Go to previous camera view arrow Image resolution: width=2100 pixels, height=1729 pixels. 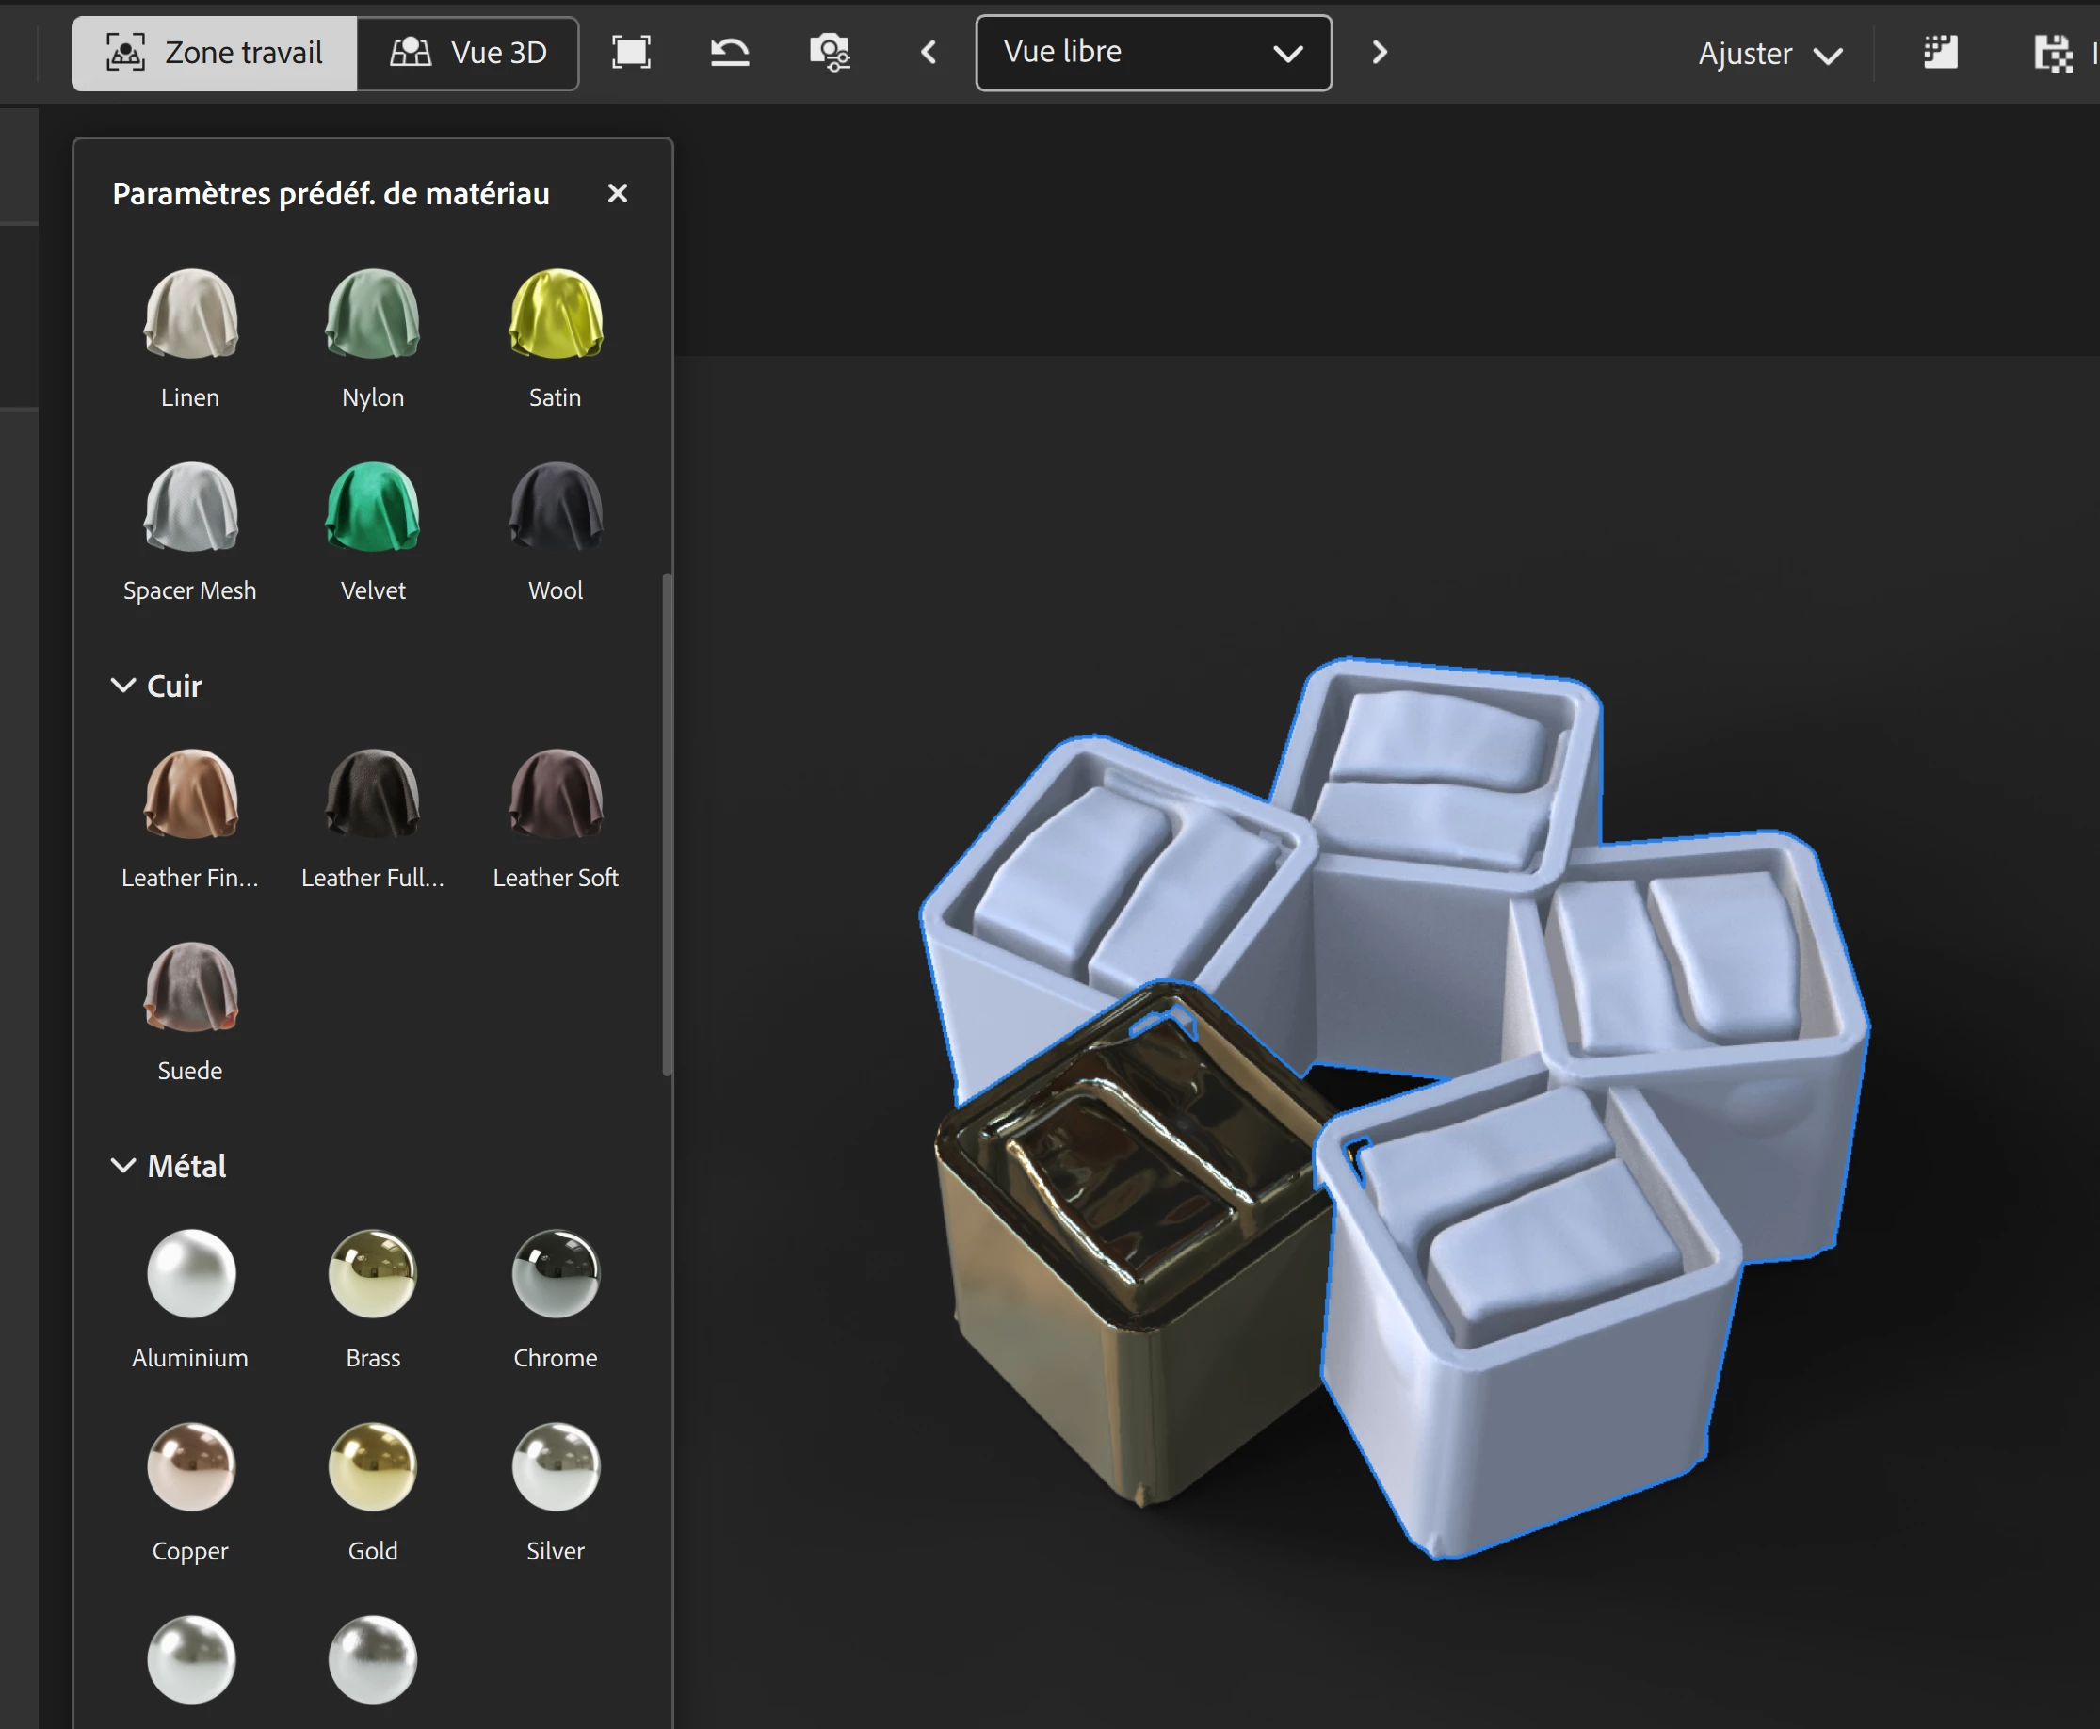(928, 52)
